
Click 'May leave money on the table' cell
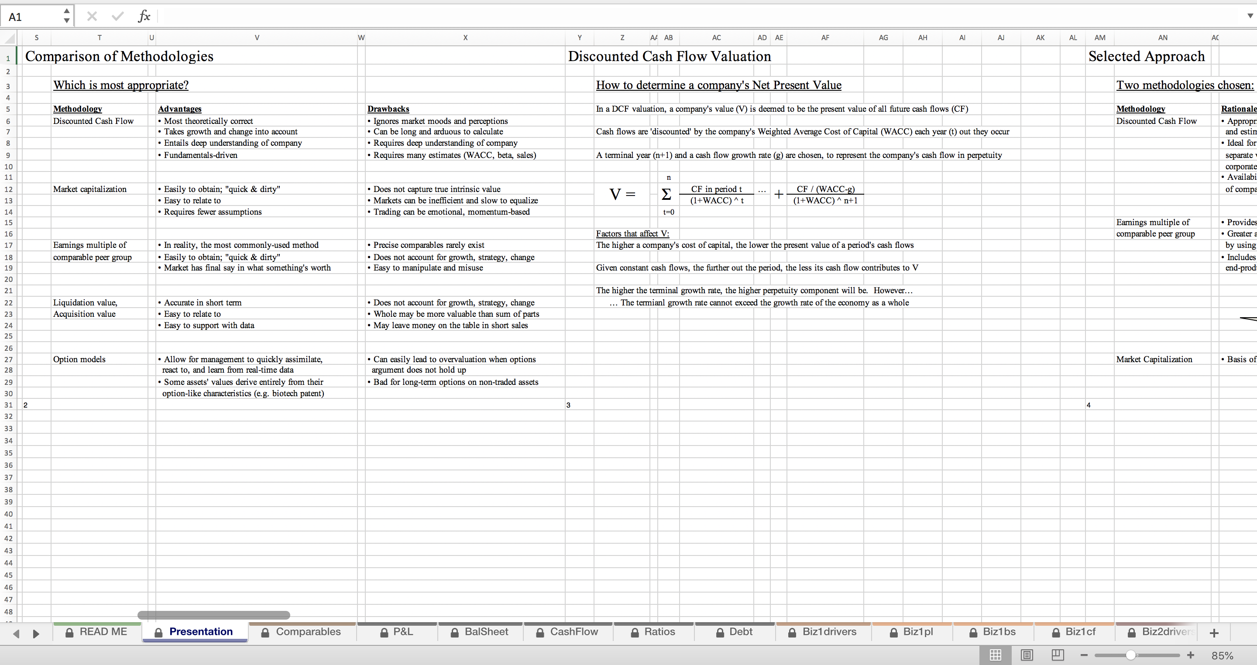pos(447,326)
